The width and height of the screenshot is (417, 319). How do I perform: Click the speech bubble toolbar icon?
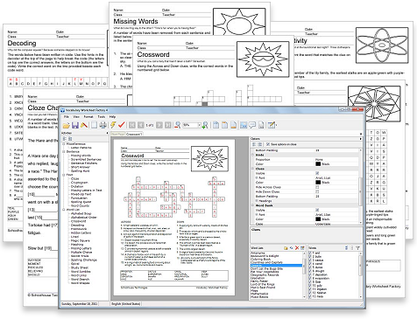252,125
